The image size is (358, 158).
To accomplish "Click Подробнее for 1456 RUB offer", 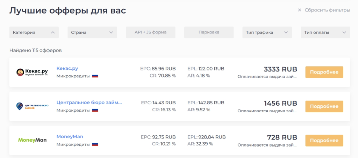I will pos(324,106).
